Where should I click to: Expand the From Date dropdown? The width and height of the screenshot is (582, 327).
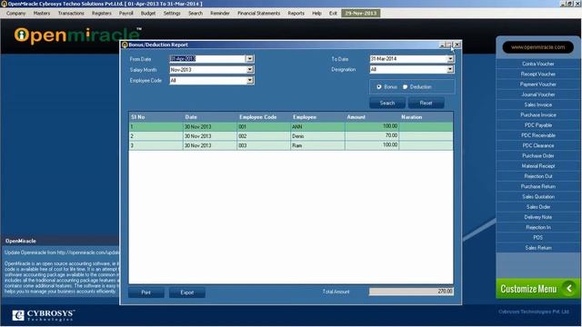tap(249, 58)
